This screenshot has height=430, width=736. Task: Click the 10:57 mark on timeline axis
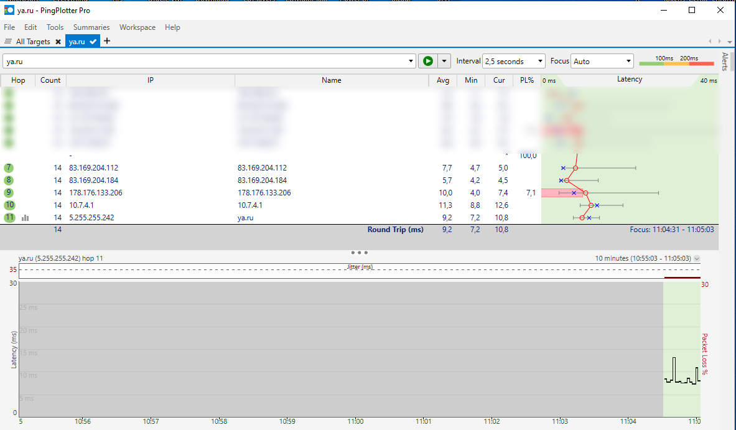click(151, 421)
